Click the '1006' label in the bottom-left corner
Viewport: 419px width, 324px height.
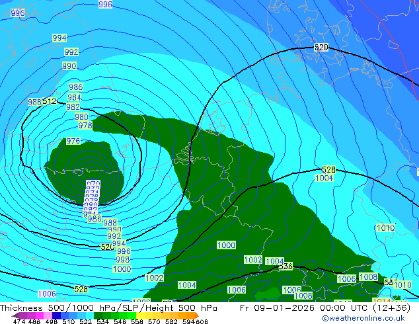pyautogui.click(x=47, y=294)
